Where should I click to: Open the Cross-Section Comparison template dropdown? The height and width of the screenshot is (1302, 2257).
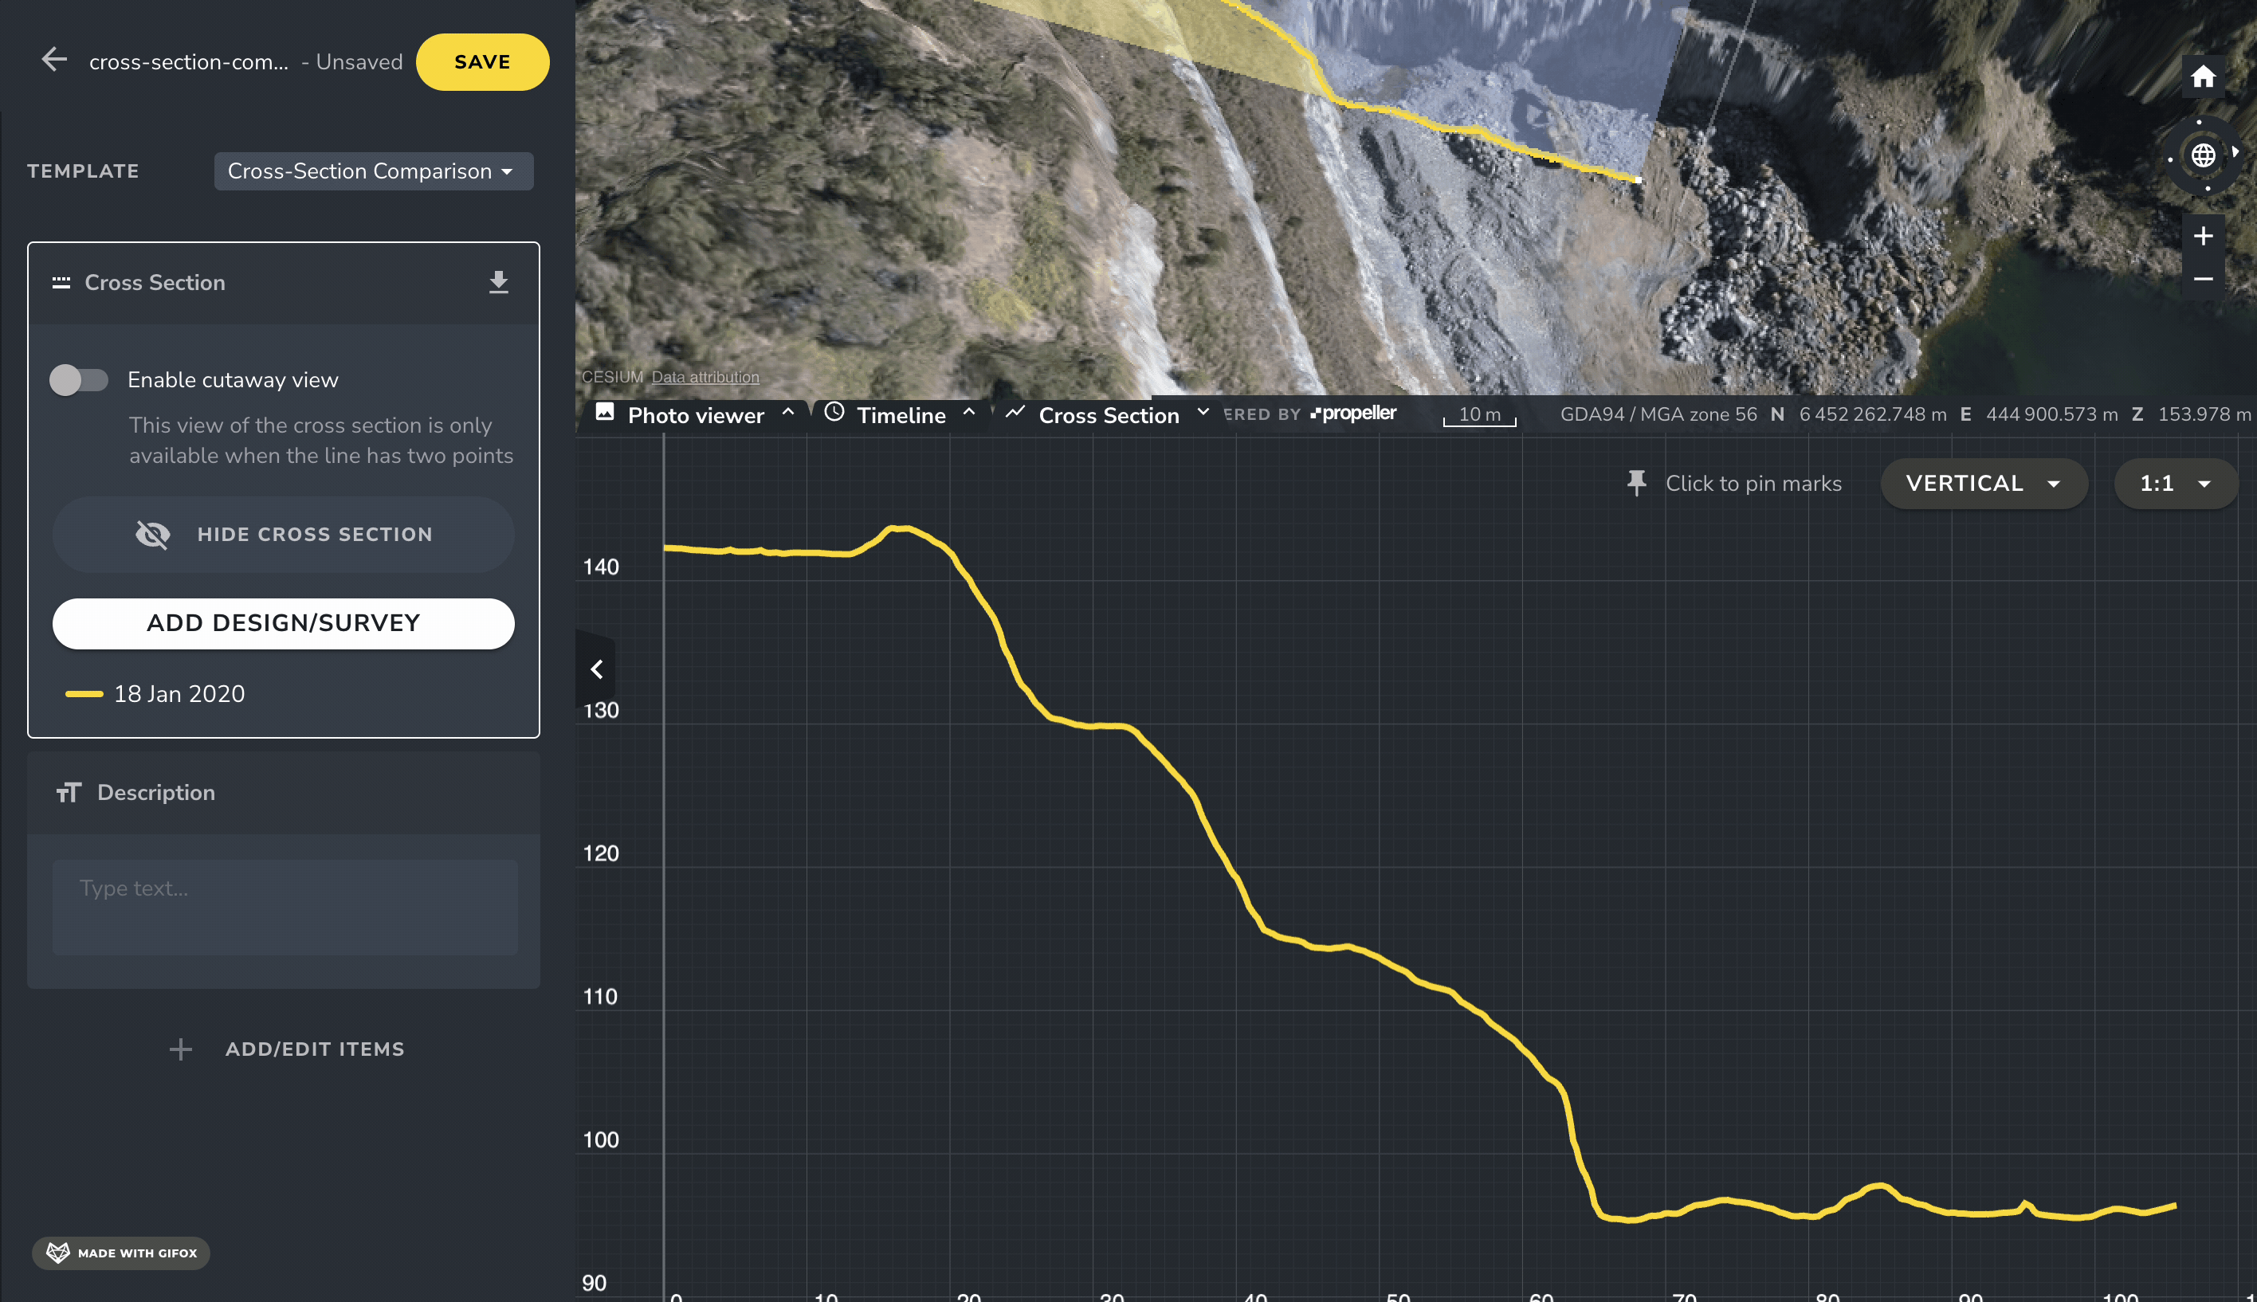click(373, 171)
